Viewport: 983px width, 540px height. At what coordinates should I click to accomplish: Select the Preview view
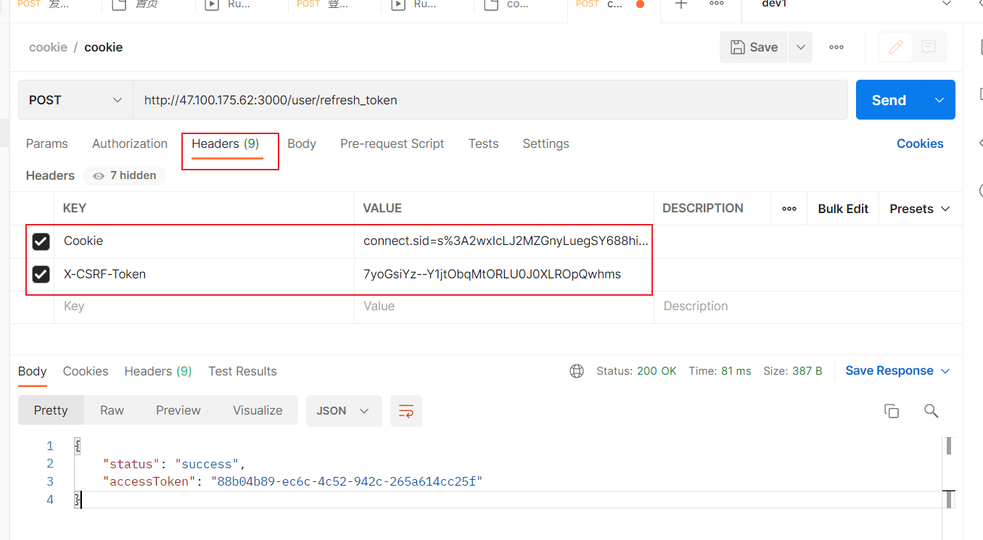pyautogui.click(x=178, y=410)
